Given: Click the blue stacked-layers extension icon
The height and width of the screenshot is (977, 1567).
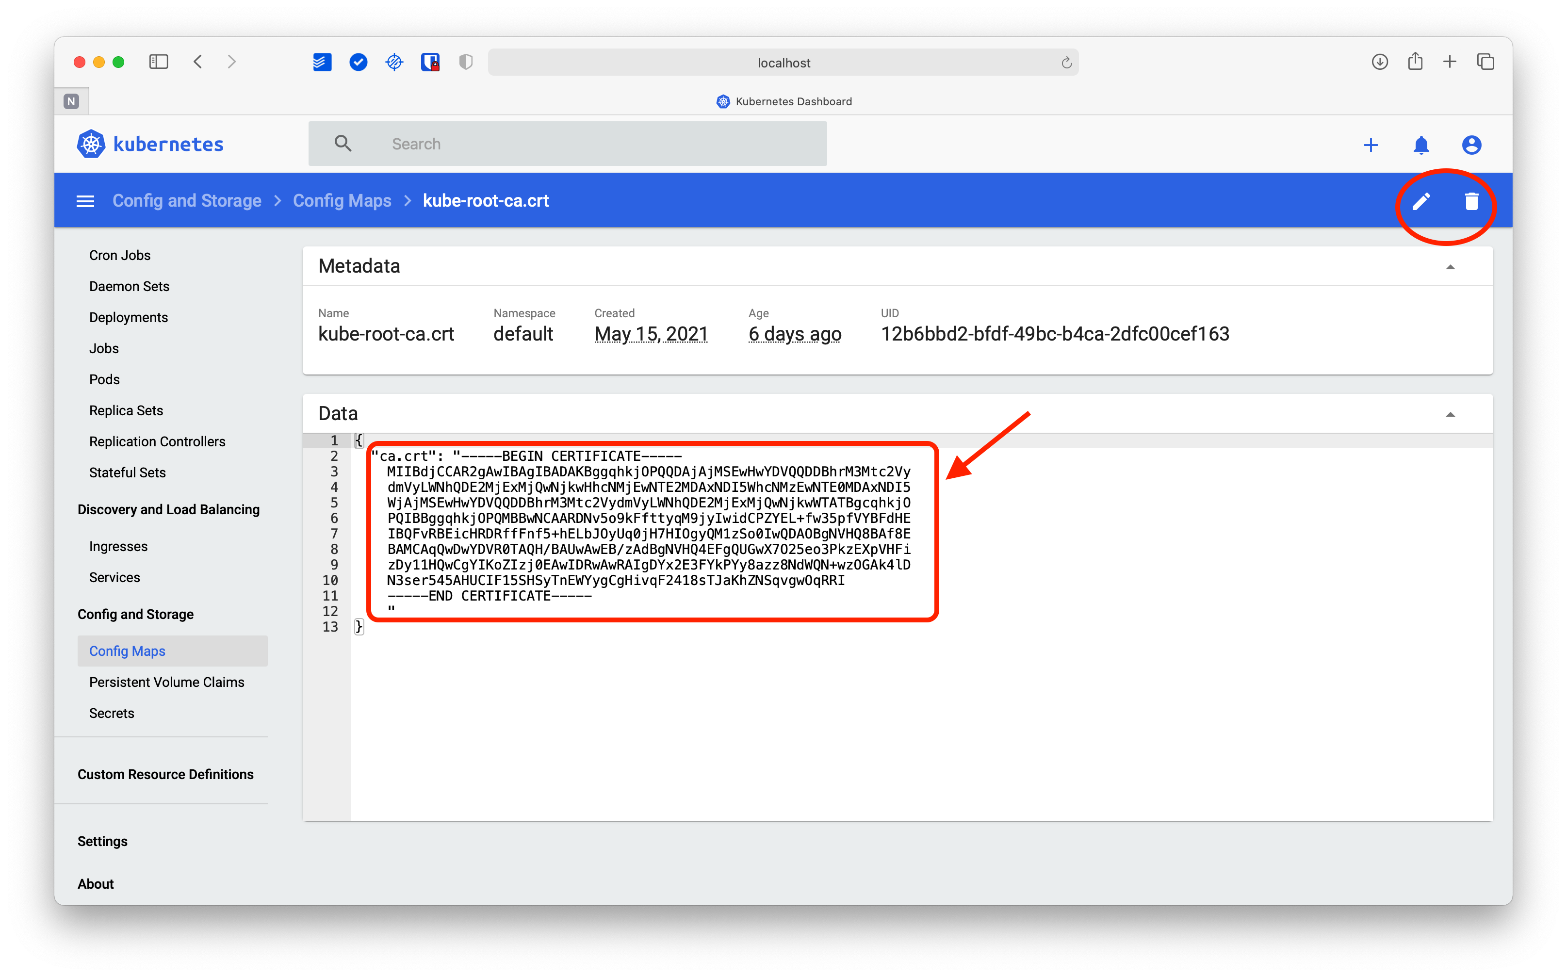Looking at the screenshot, I should click(x=322, y=62).
